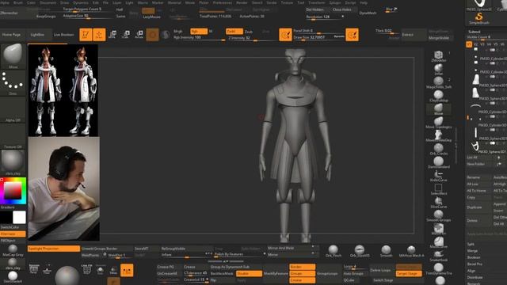The width and height of the screenshot is (507, 285).
Task: Select the MAHcut Mech A brush
Action: [x=411, y=251]
